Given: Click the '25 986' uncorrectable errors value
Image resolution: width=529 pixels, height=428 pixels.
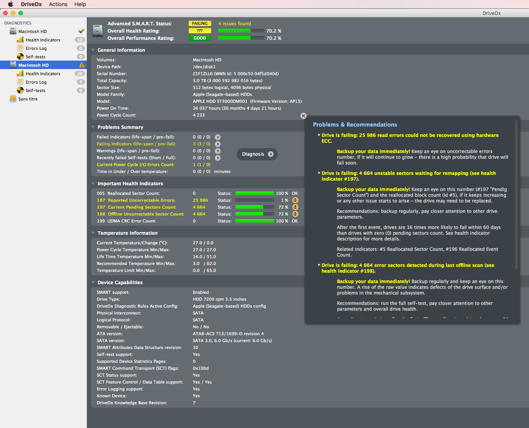Looking at the screenshot, I should click(201, 200).
